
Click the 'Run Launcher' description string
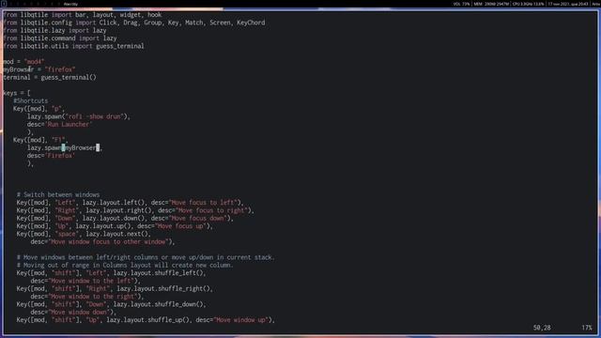click(x=69, y=125)
